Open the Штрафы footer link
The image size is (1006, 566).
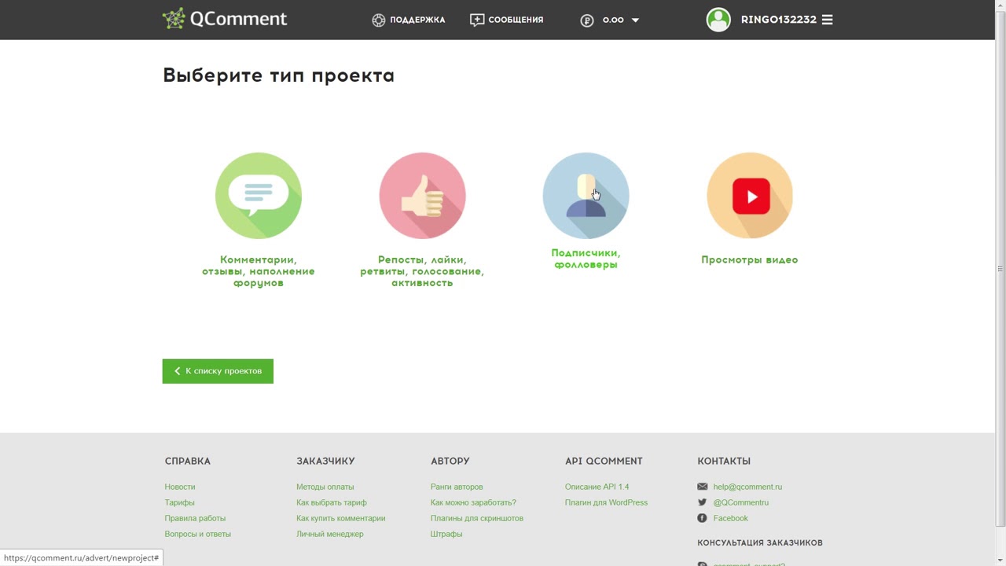click(x=446, y=534)
